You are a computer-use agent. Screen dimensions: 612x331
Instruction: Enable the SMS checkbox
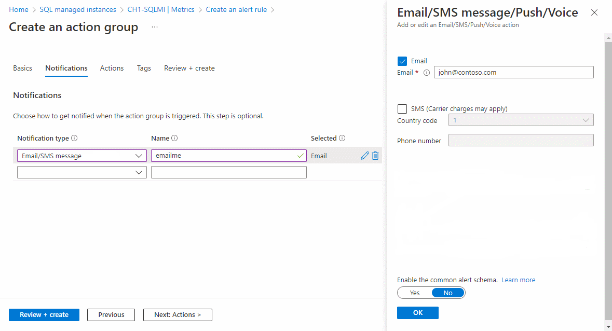click(402, 109)
